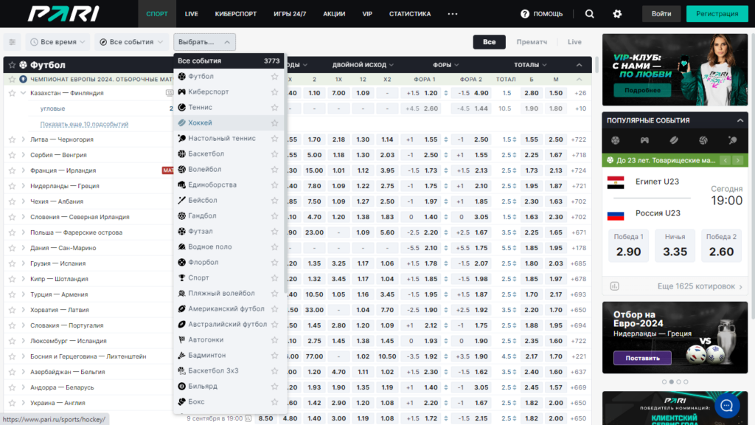The image size is (755, 425).
Task: Favorite Баскетбол in the dropdown list
Action: 274,153
